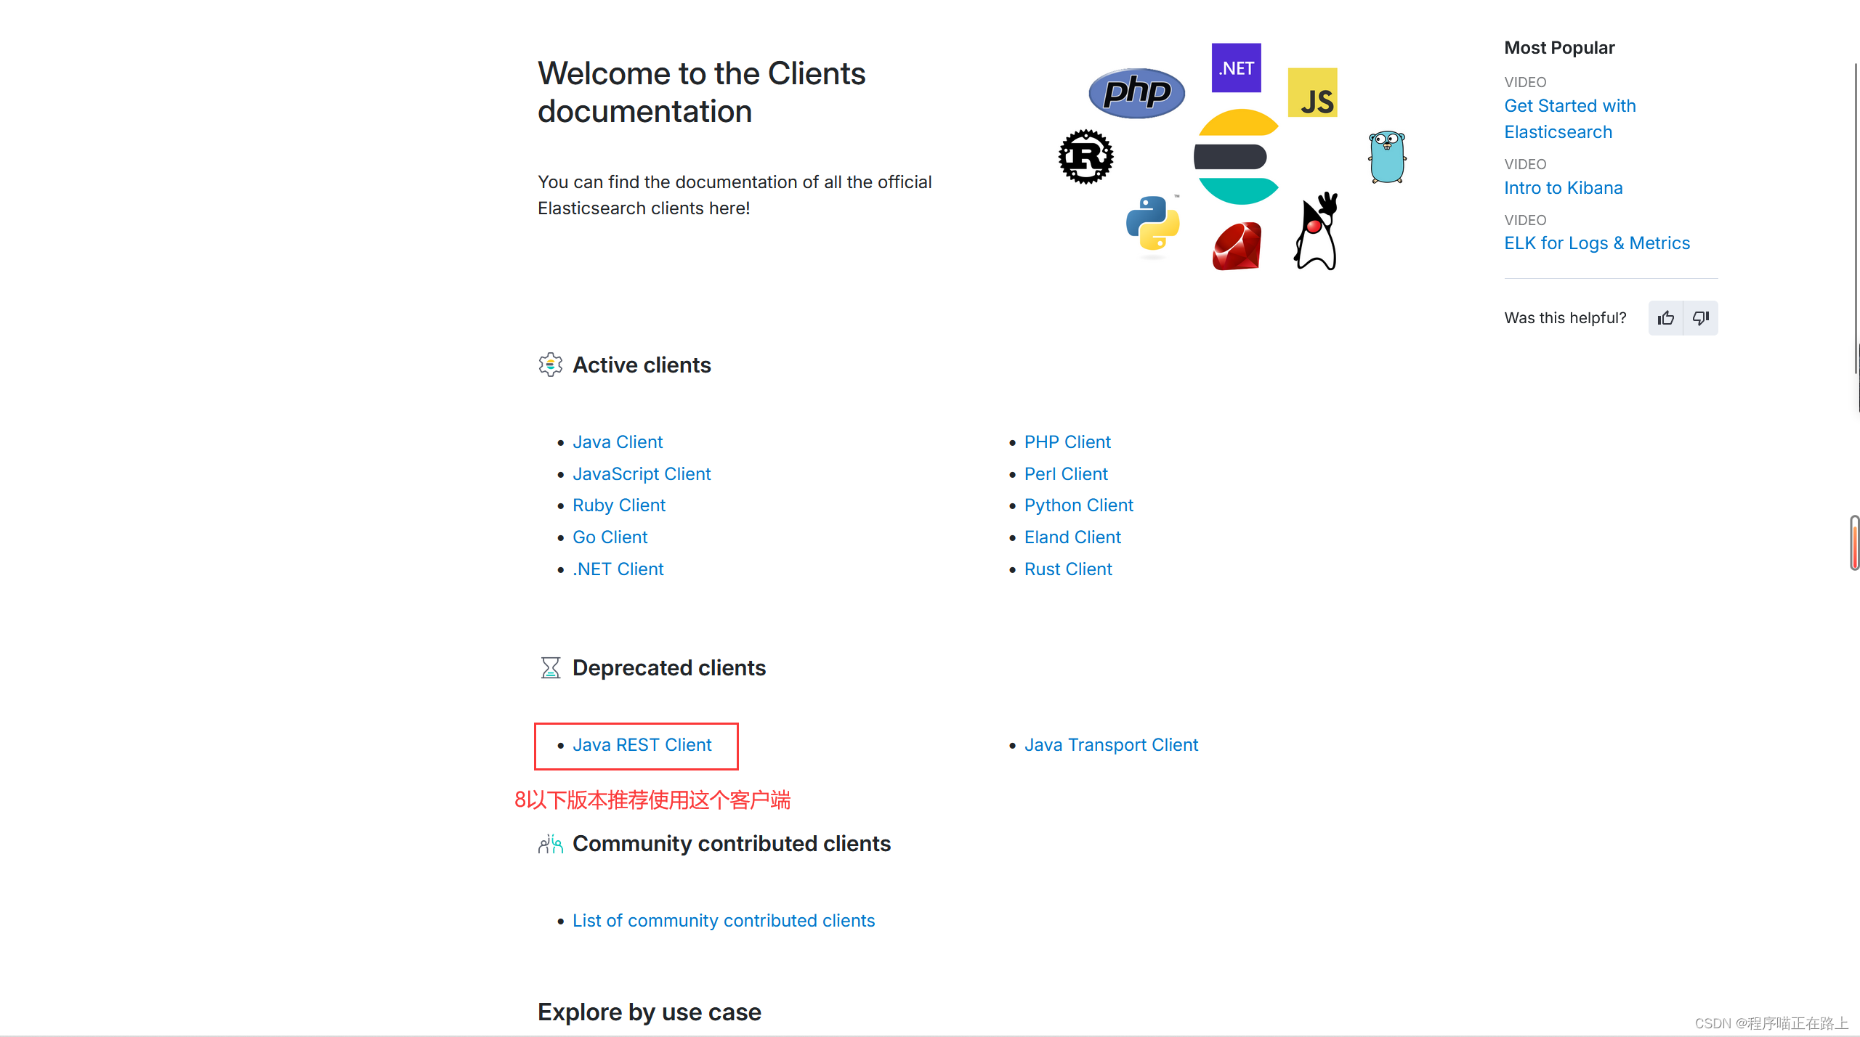1860x1037 pixels.
Task: Click the yellow JS logo
Action: click(x=1312, y=93)
